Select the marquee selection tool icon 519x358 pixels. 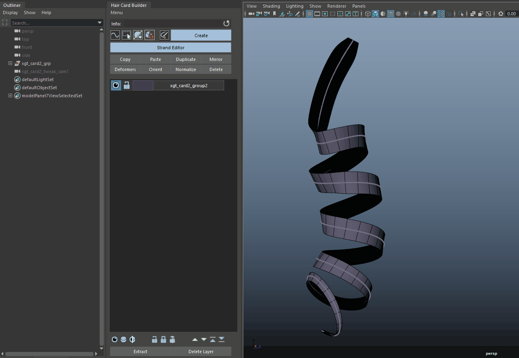[126, 36]
